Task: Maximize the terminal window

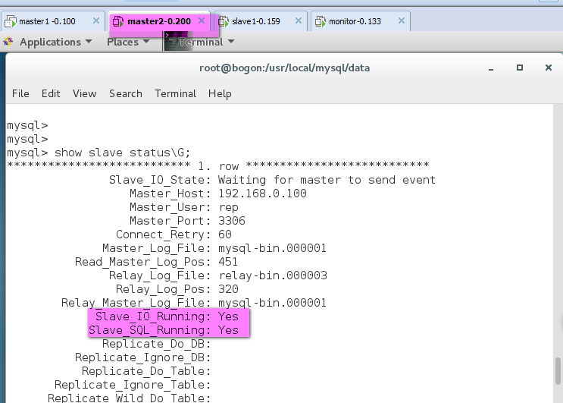Action: pos(520,68)
